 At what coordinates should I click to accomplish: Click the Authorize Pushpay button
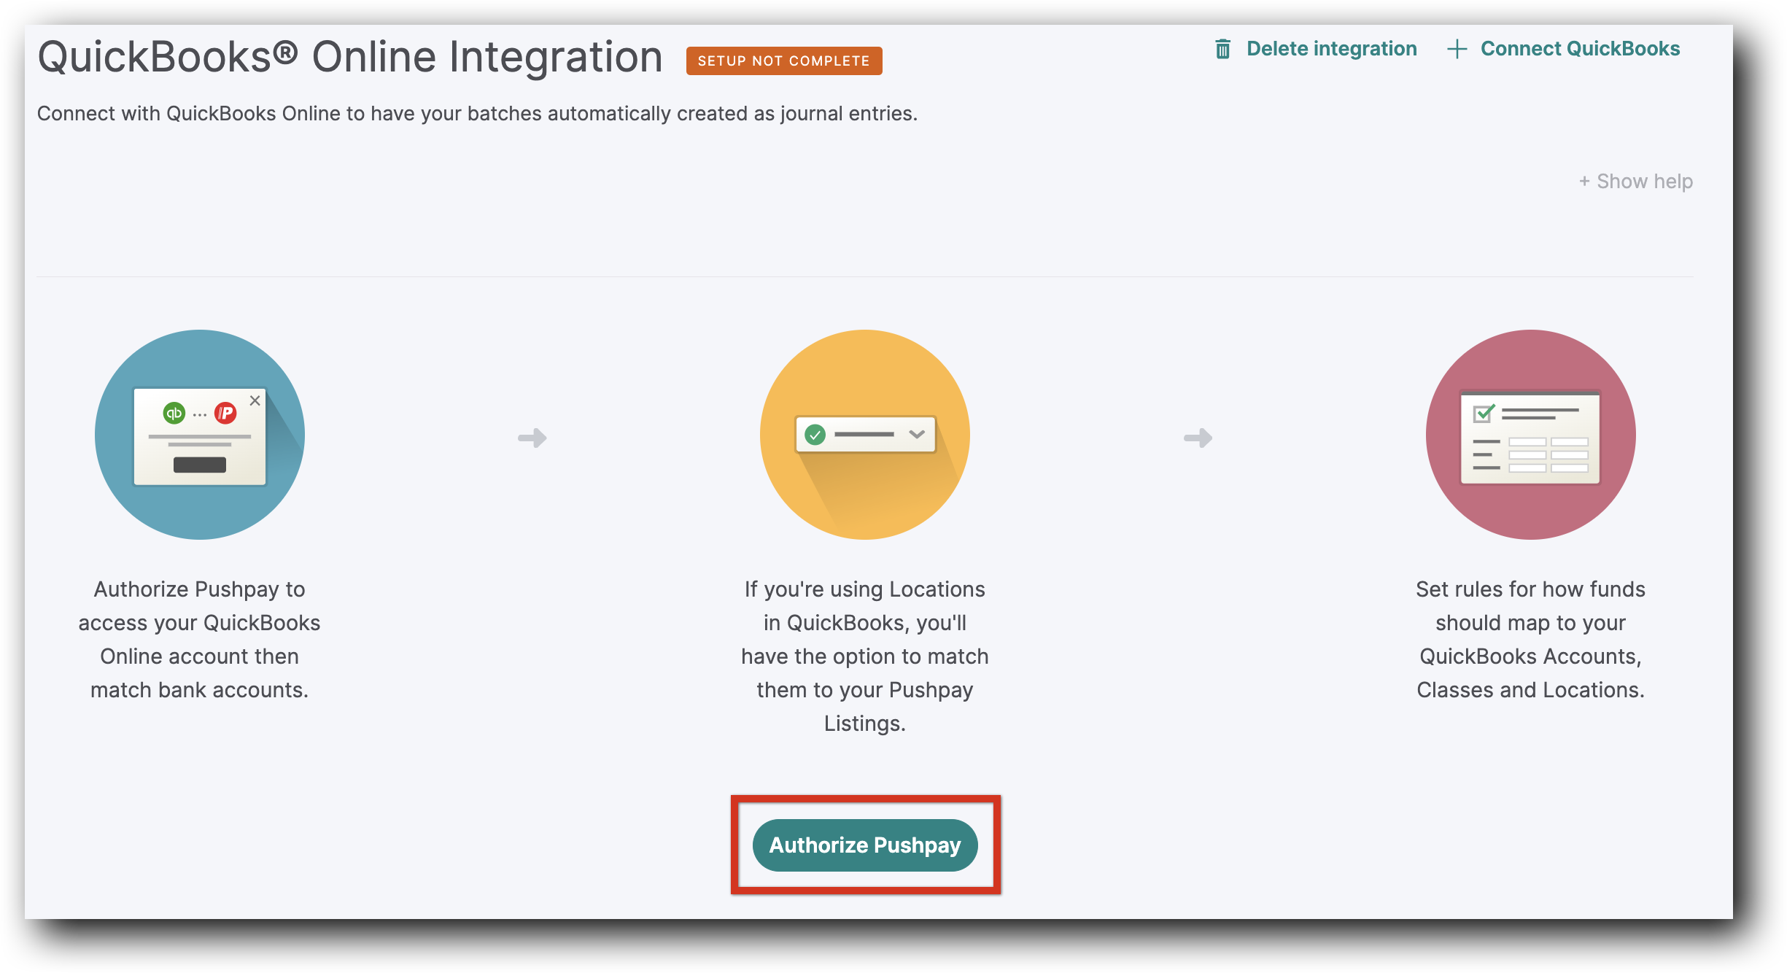(865, 845)
